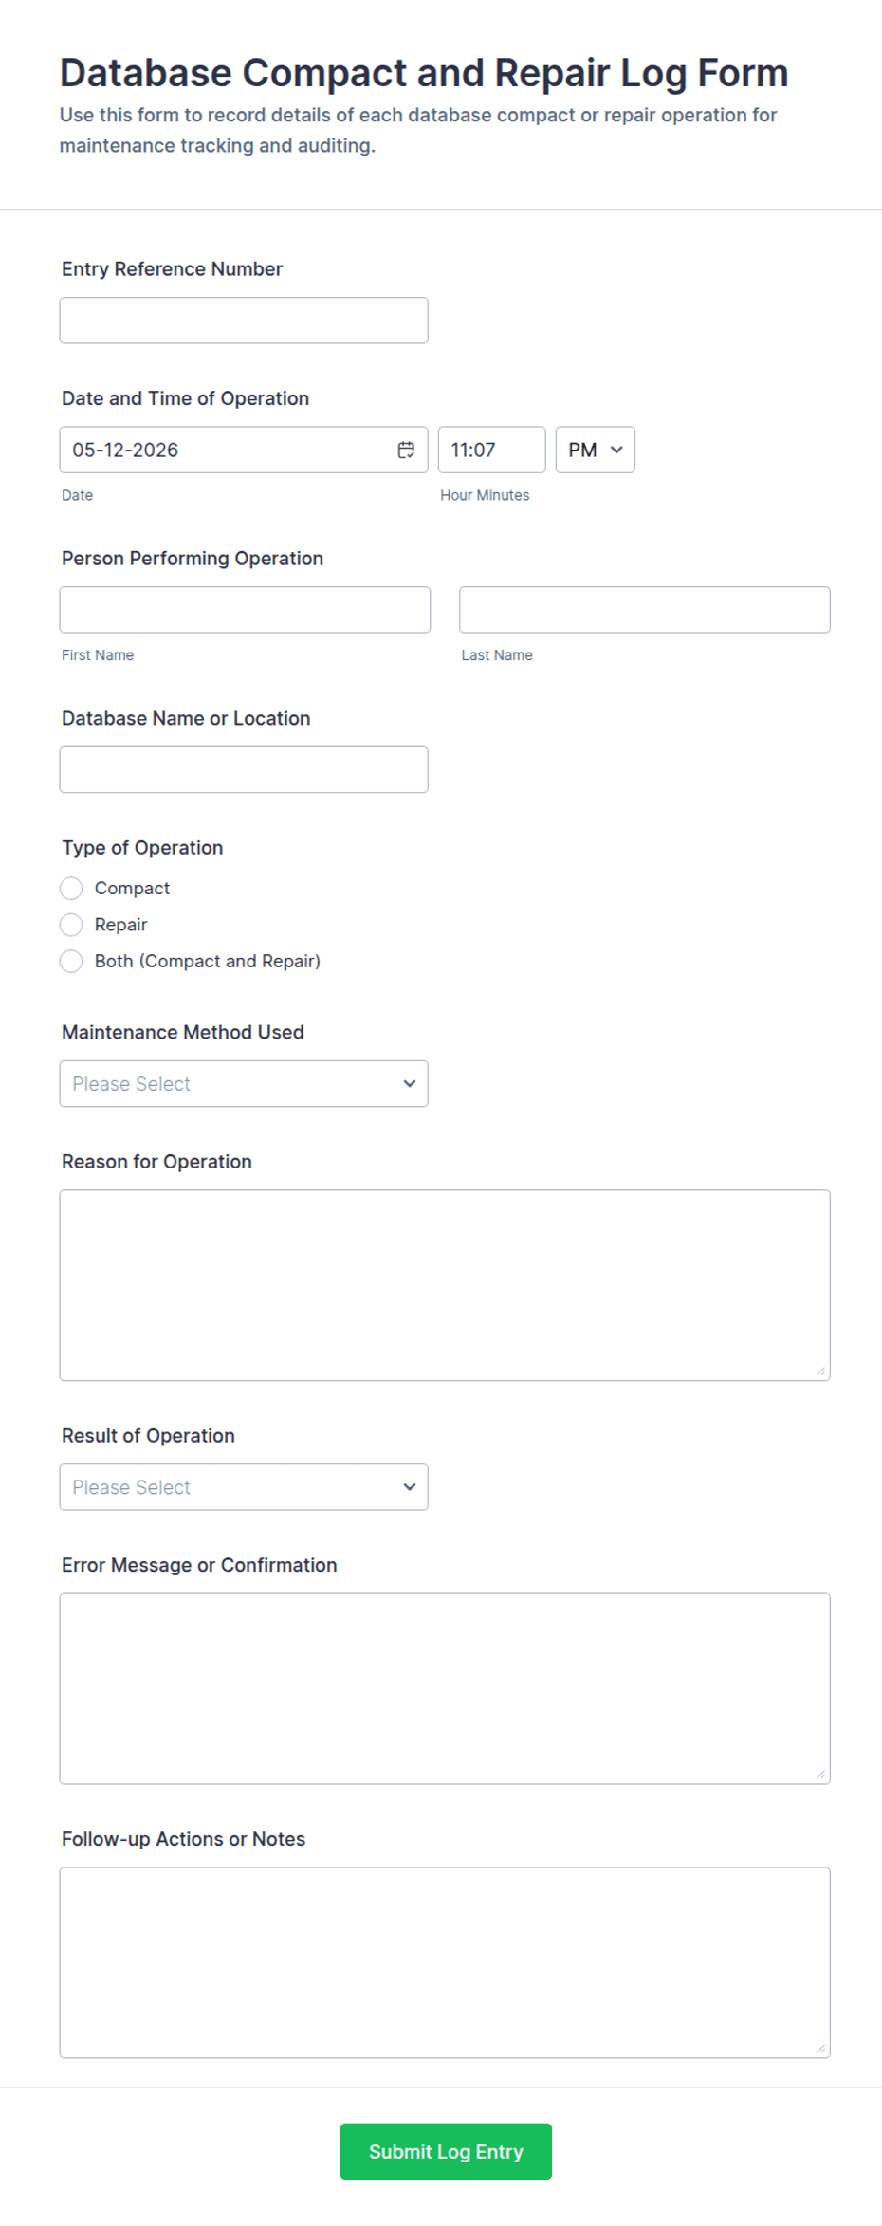
Task: Grab the Reason for Operation resize handle
Action: 820,1371
